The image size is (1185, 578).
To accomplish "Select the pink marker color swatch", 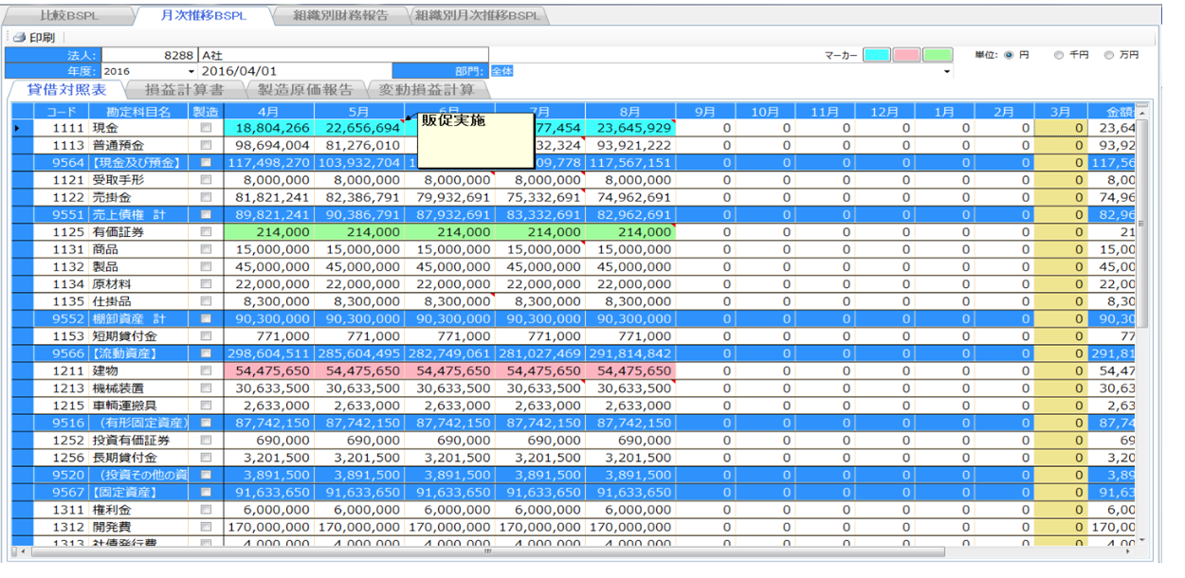I will pyautogui.click(x=907, y=56).
